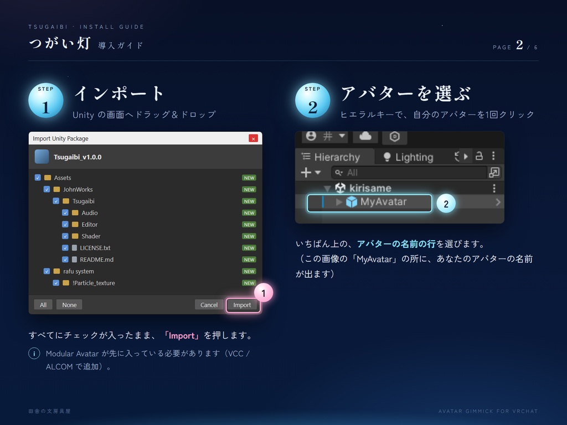The image size is (567, 425).
Task: Select the README.md file name
Action: [96, 260]
